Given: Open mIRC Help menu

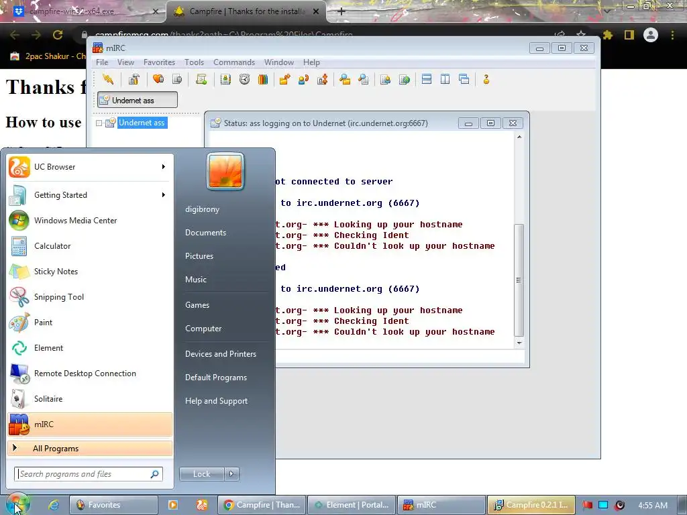Looking at the screenshot, I should click(x=311, y=62).
